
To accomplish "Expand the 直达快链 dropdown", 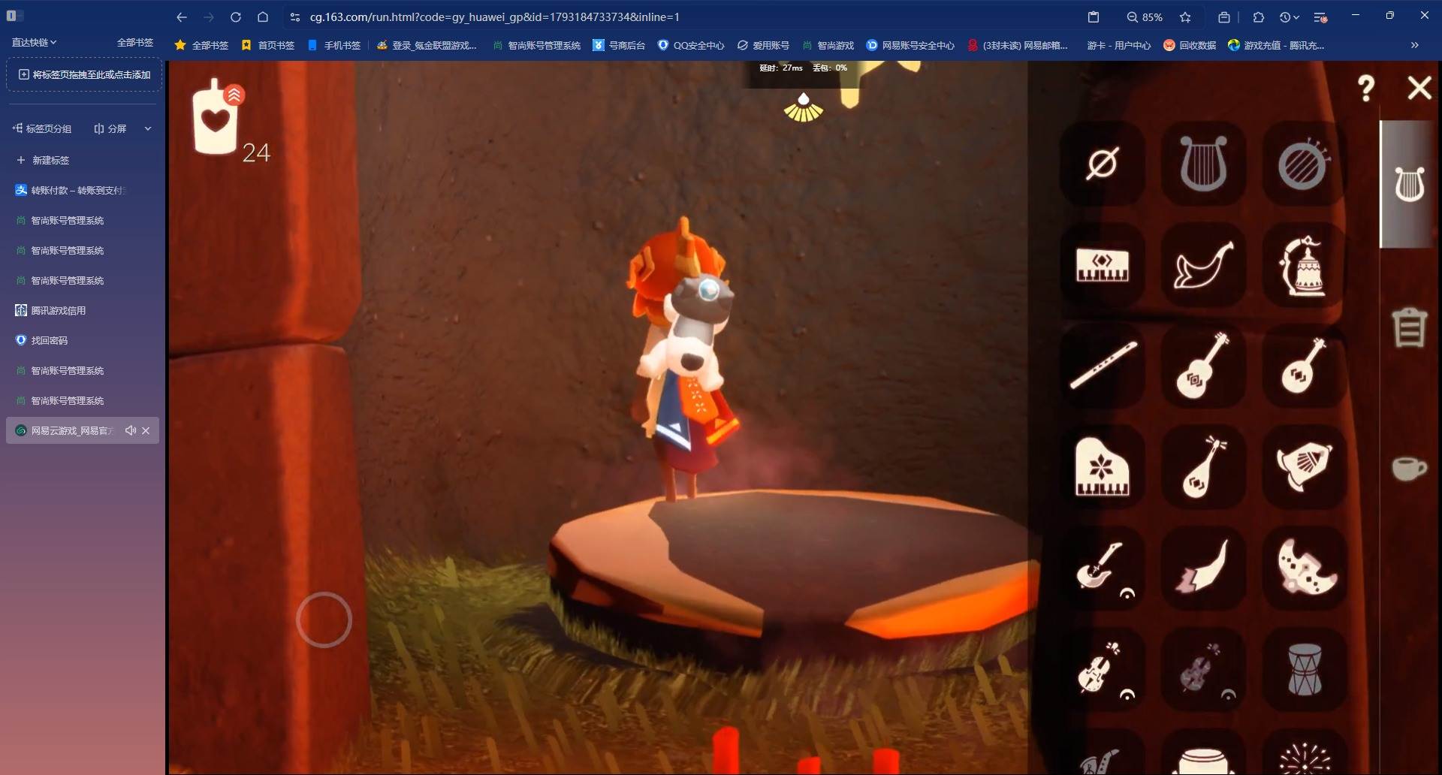I will coord(35,42).
